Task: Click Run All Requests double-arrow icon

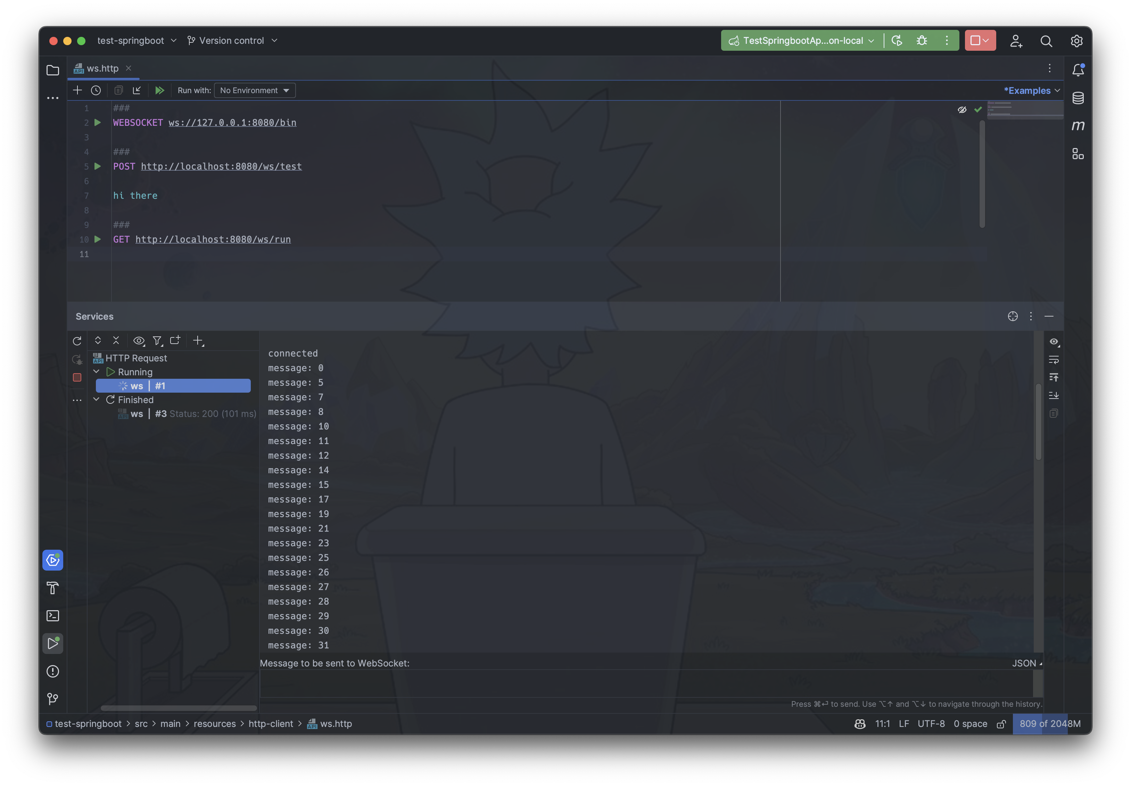Action: 159,91
